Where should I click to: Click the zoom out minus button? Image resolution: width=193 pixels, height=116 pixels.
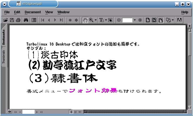point(119,20)
